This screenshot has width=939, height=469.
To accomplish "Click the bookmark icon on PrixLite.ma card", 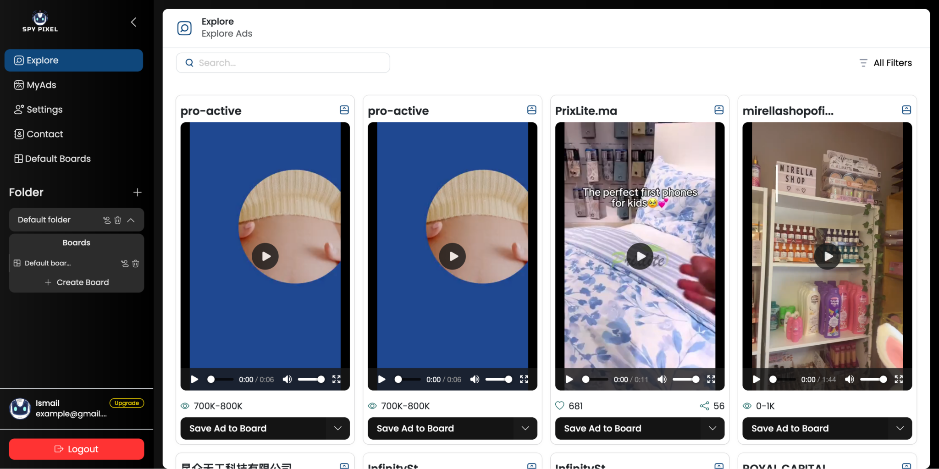I will 718,110.
